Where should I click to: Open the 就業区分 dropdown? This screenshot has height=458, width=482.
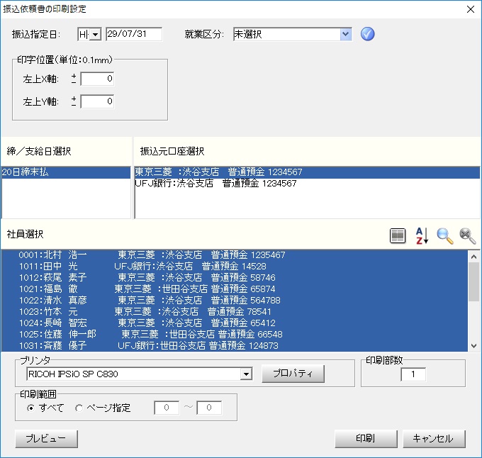click(x=345, y=34)
